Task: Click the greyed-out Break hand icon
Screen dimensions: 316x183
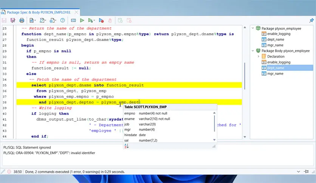Action: coord(110,20)
